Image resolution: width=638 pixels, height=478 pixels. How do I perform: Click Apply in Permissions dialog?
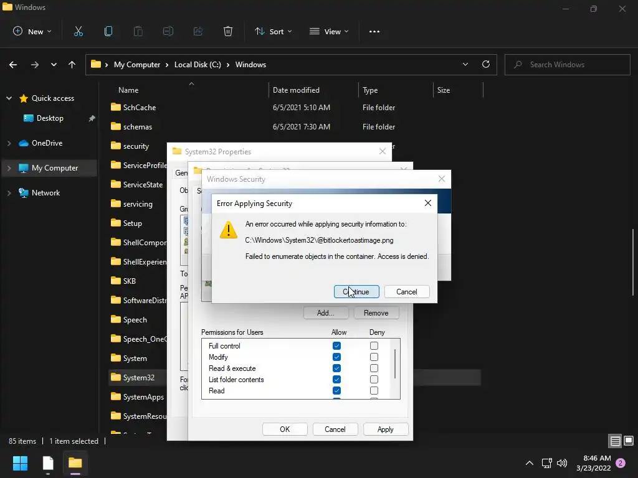[385, 429]
